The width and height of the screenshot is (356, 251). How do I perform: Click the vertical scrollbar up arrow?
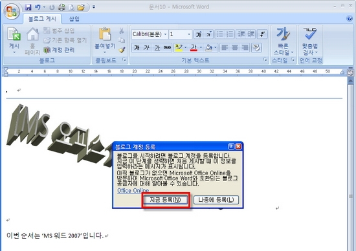(x=351, y=80)
